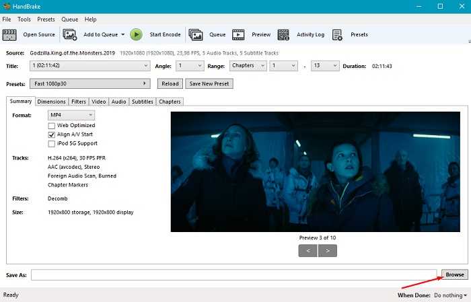Click the Presets toolbar label

pos(359,34)
